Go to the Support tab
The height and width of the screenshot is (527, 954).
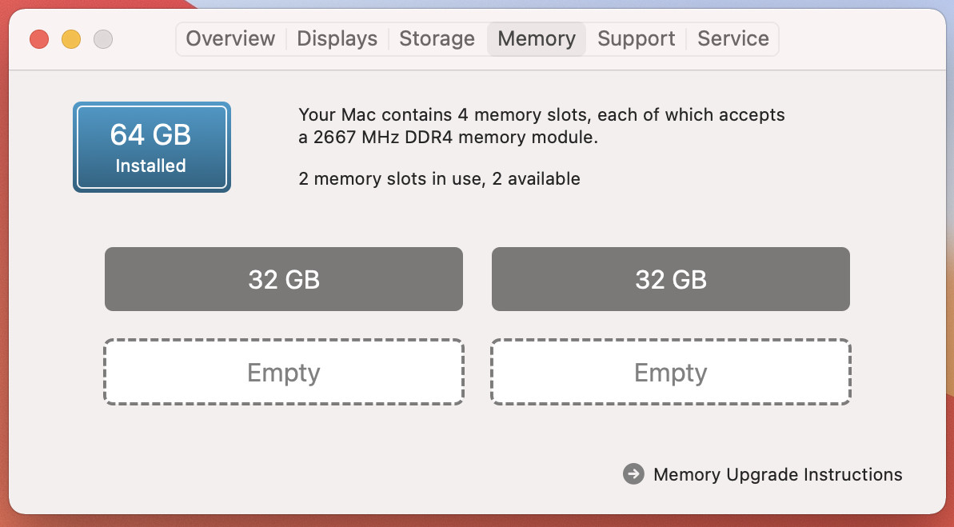(637, 39)
